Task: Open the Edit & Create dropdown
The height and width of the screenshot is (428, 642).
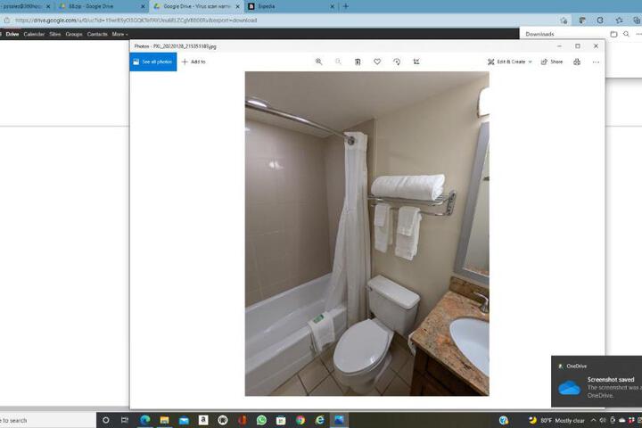Action: (510, 62)
